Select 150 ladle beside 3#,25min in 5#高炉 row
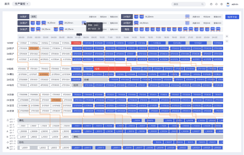Image resolution: width=244 pixels, height=155 pixels. coord(38,29)
